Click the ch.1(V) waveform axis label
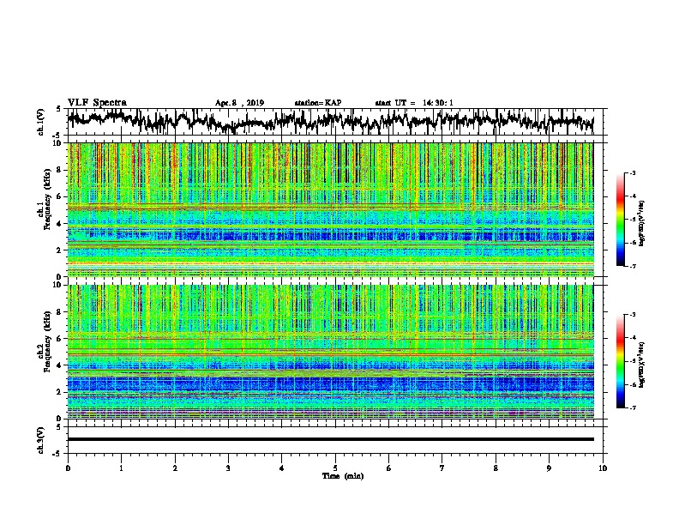 [x=41, y=122]
